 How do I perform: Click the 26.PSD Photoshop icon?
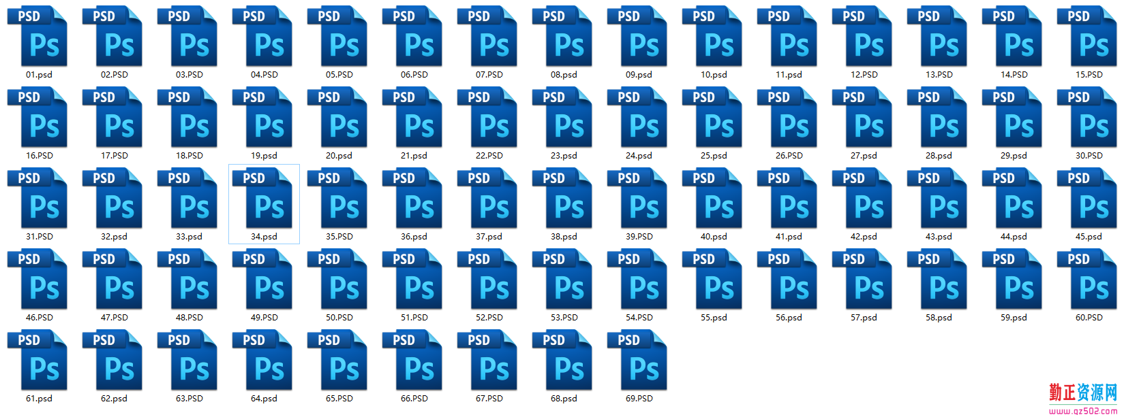pos(787,117)
